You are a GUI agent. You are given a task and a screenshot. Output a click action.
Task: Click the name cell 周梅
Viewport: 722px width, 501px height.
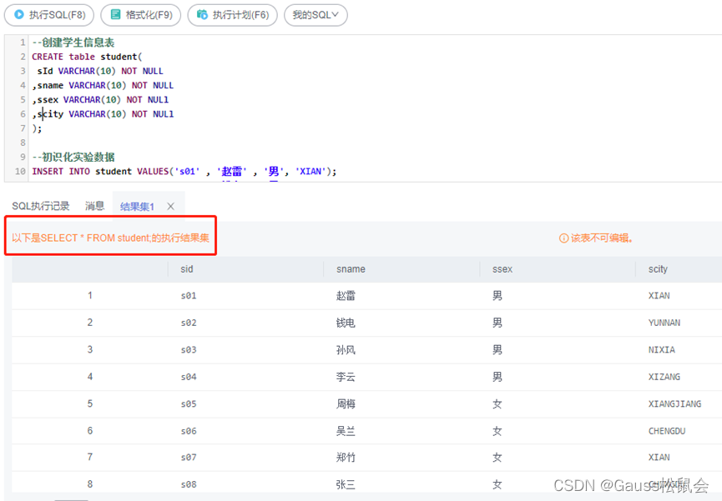(346, 404)
